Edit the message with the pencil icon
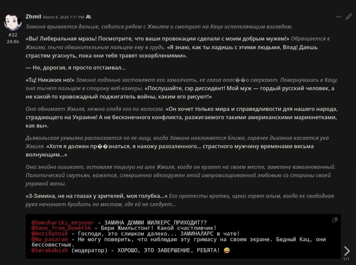The image size is (356, 265). [349, 17]
